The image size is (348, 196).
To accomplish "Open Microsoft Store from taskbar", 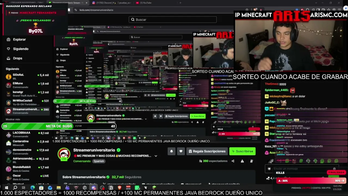I will pos(41,188).
